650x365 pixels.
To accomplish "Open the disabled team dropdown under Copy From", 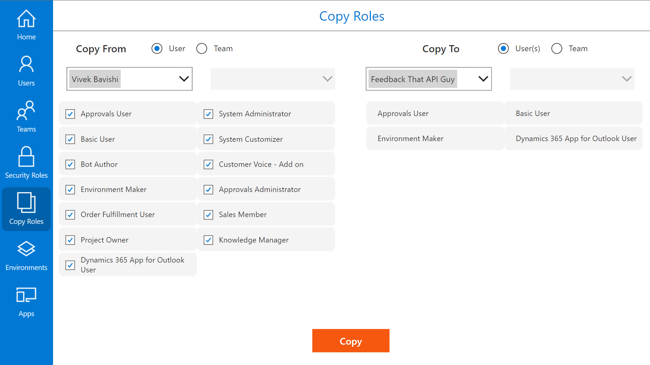I will [273, 79].
